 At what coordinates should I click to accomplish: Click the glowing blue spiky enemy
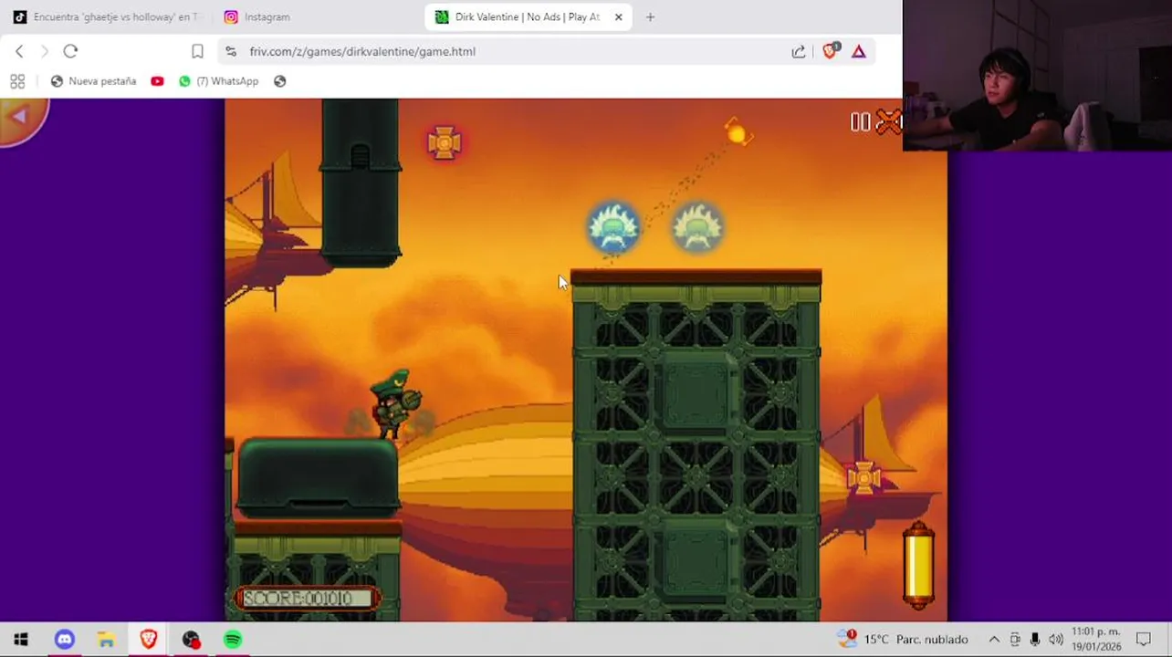coord(613,228)
